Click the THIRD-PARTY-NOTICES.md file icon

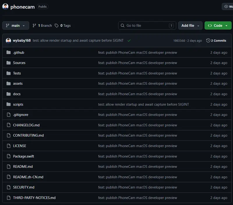[x=9, y=198]
